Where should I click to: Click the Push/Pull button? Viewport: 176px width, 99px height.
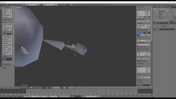pos(7,17)
